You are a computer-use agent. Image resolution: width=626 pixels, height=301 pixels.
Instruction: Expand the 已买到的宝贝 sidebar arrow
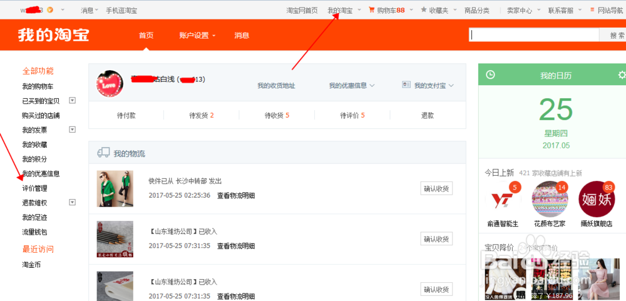(72, 100)
